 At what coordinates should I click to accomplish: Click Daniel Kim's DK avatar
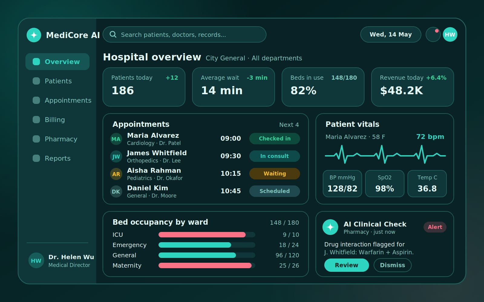click(116, 191)
